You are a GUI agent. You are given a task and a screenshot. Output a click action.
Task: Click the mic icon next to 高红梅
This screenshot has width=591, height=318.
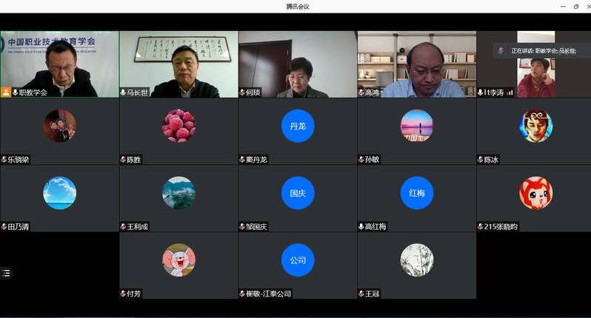click(x=361, y=227)
